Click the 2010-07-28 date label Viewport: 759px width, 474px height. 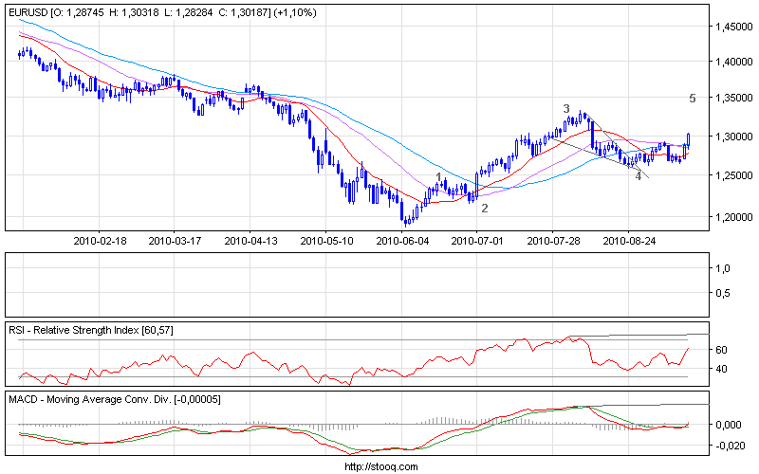click(553, 241)
